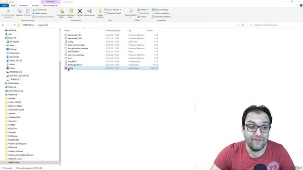The width and height of the screenshot is (303, 170).
Task: Click Alles auswählen in the ribbon
Action: tap(160, 9)
